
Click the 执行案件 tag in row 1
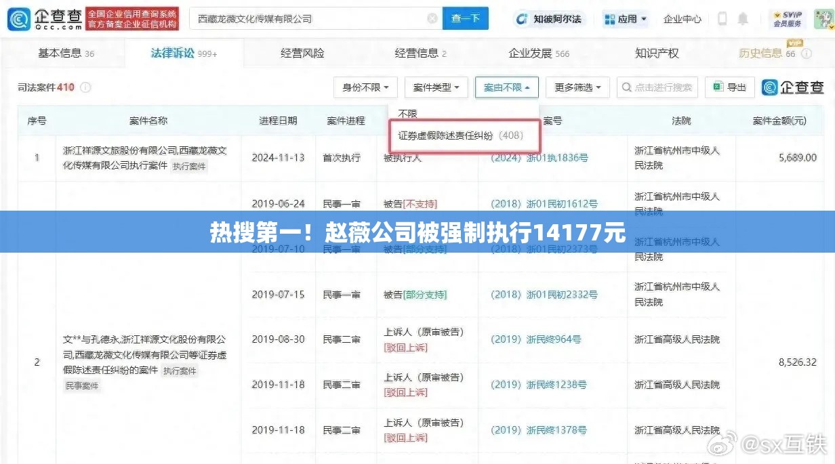pyautogui.click(x=189, y=166)
